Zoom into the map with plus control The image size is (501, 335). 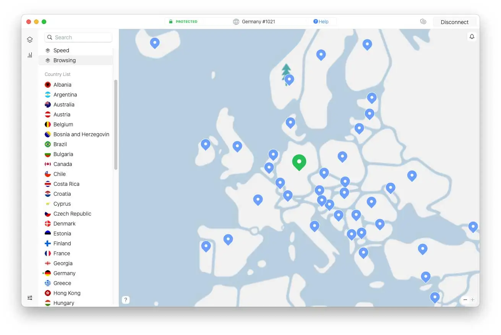[x=473, y=300]
